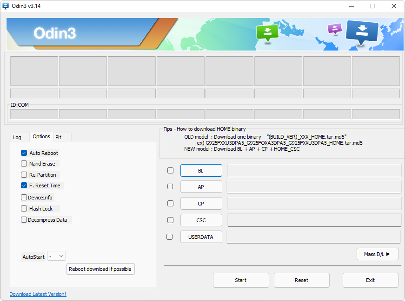Click the BL file path field

(x=314, y=171)
